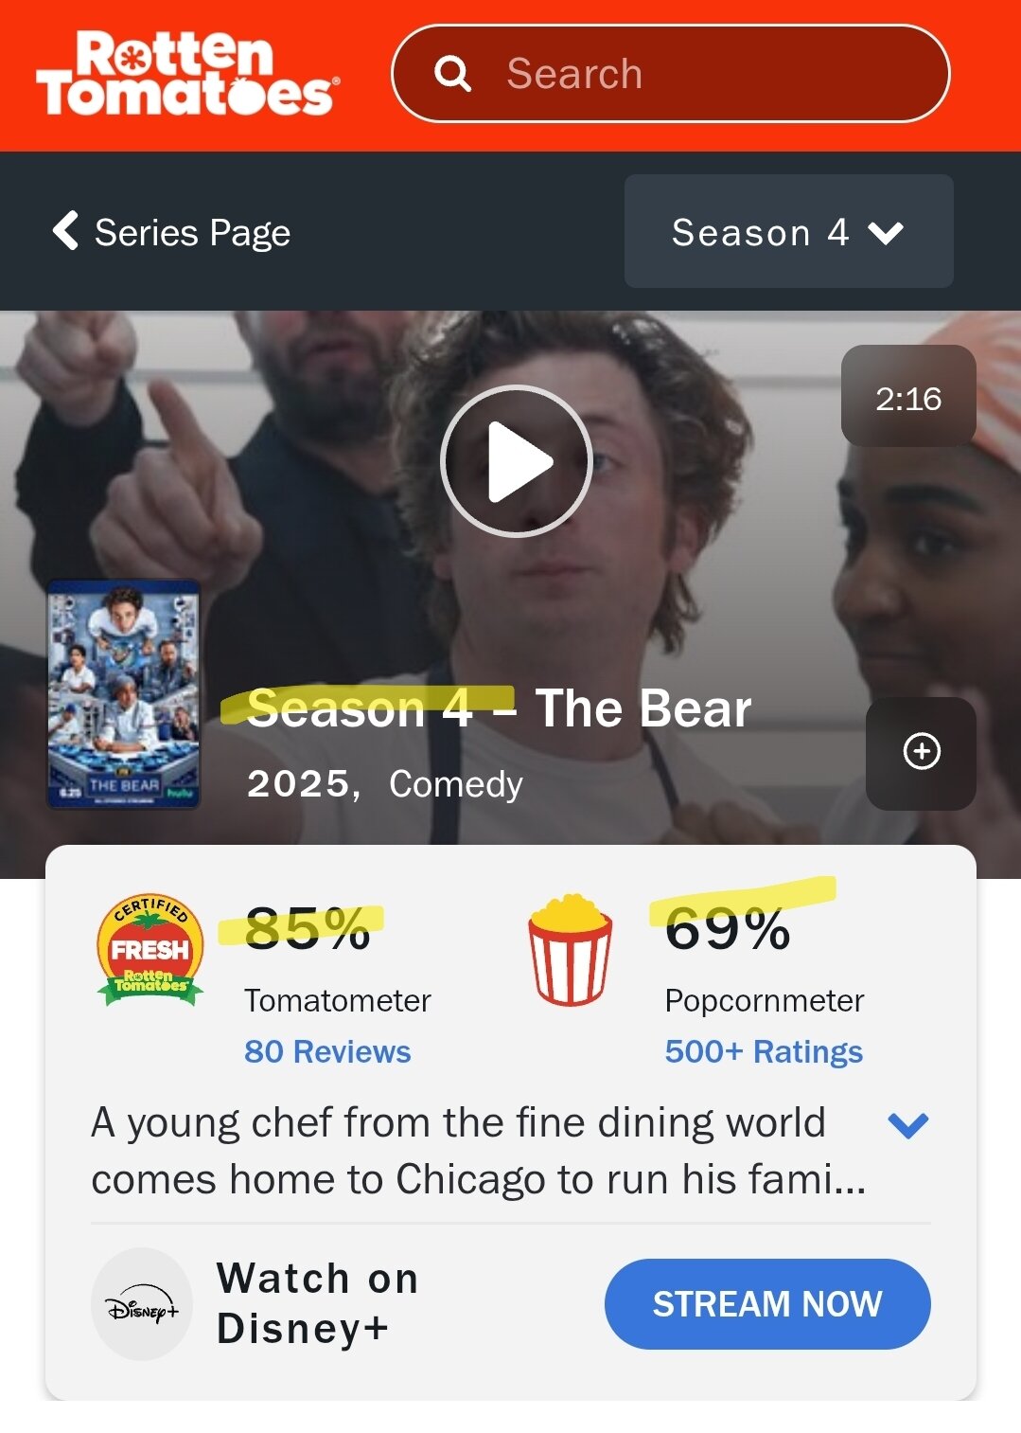This screenshot has height=1433, width=1021.
Task: Focus the Search input field
Action: [x=670, y=74]
